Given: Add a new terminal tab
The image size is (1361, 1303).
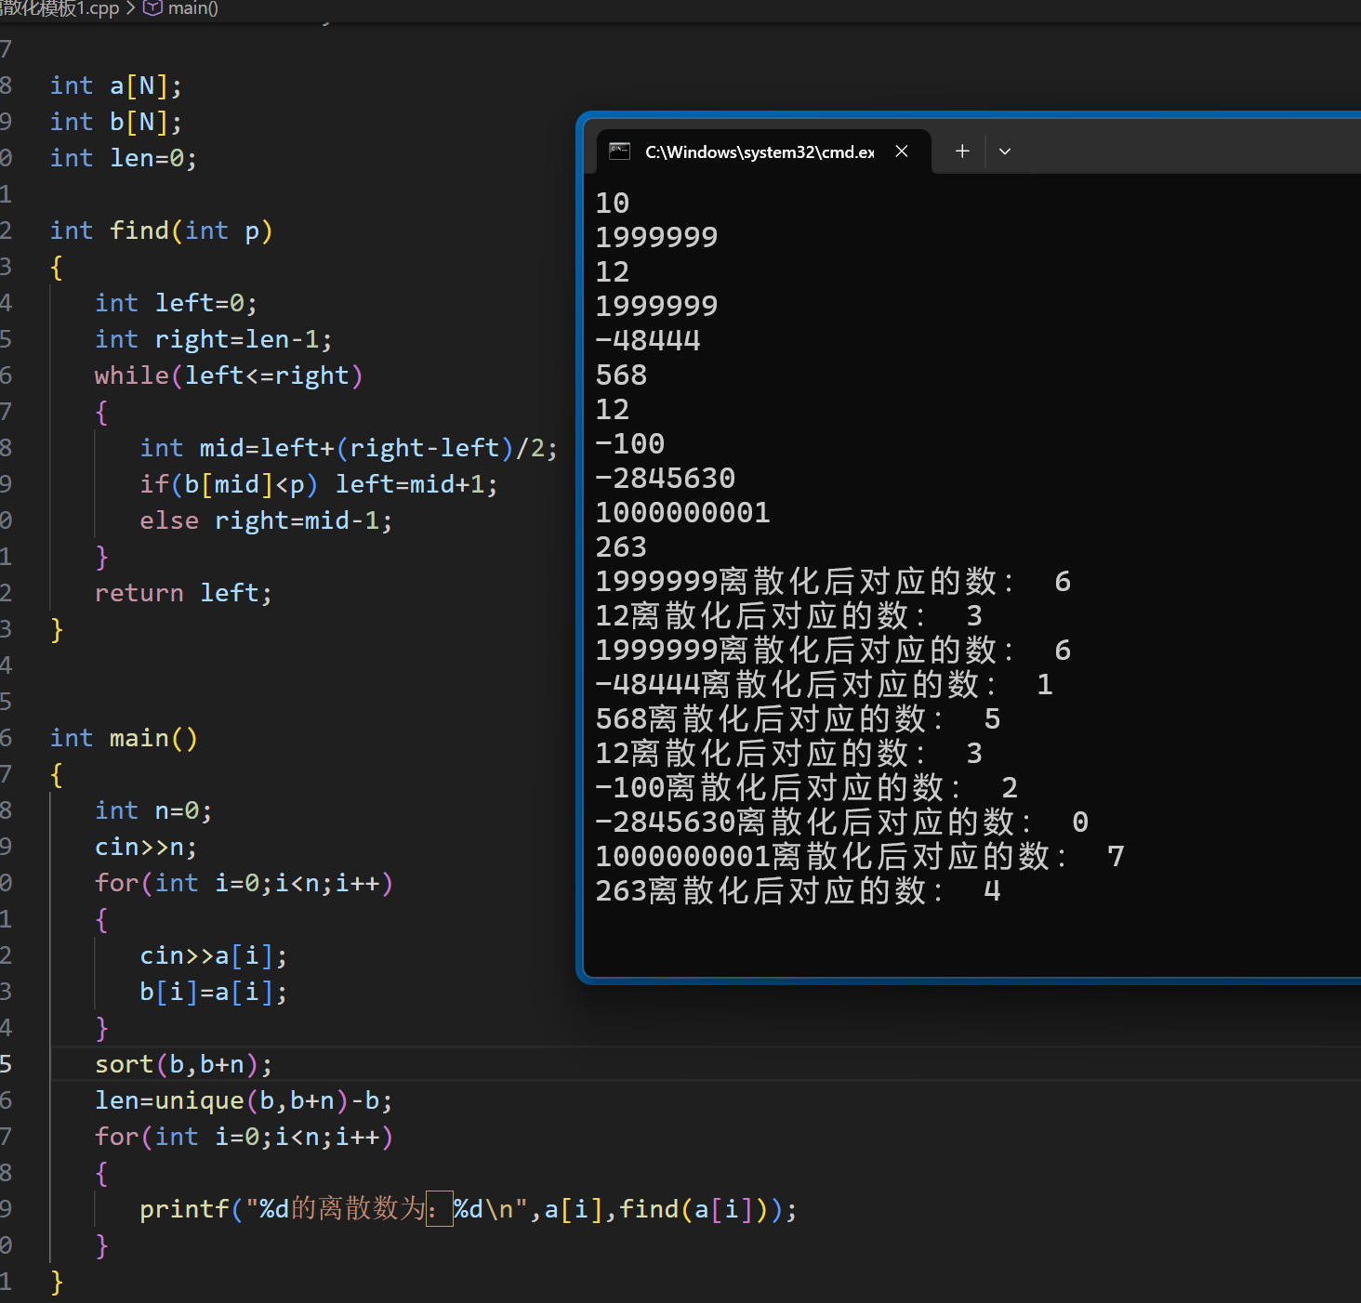Looking at the screenshot, I should [962, 151].
